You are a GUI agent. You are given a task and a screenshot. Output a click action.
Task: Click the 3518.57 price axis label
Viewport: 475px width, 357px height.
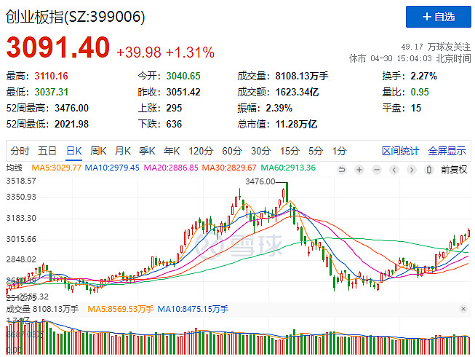(21, 181)
